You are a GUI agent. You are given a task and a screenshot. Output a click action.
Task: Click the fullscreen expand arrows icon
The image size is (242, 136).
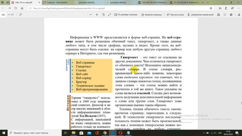tap(109, 15)
